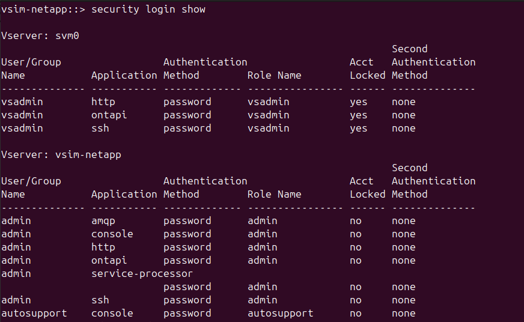
Task: Click 'console' in the autosupport row
Action: point(112,313)
